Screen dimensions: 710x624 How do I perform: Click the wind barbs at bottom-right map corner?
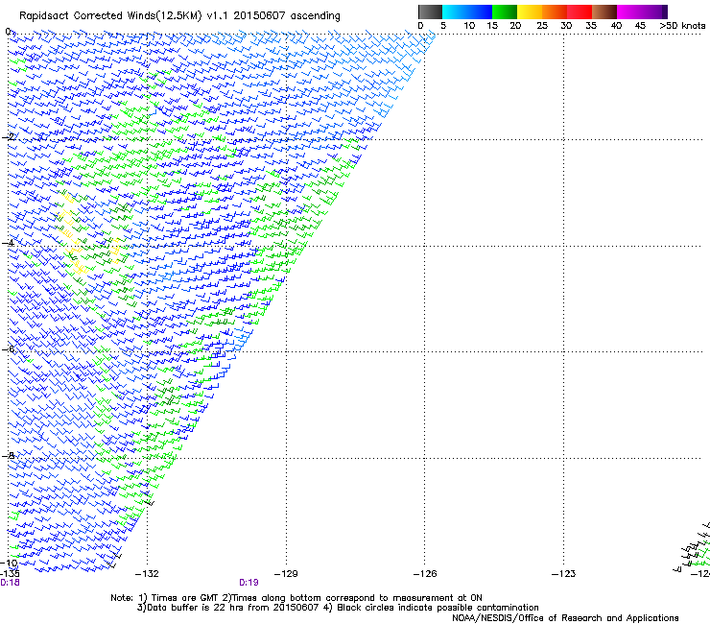click(x=693, y=546)
